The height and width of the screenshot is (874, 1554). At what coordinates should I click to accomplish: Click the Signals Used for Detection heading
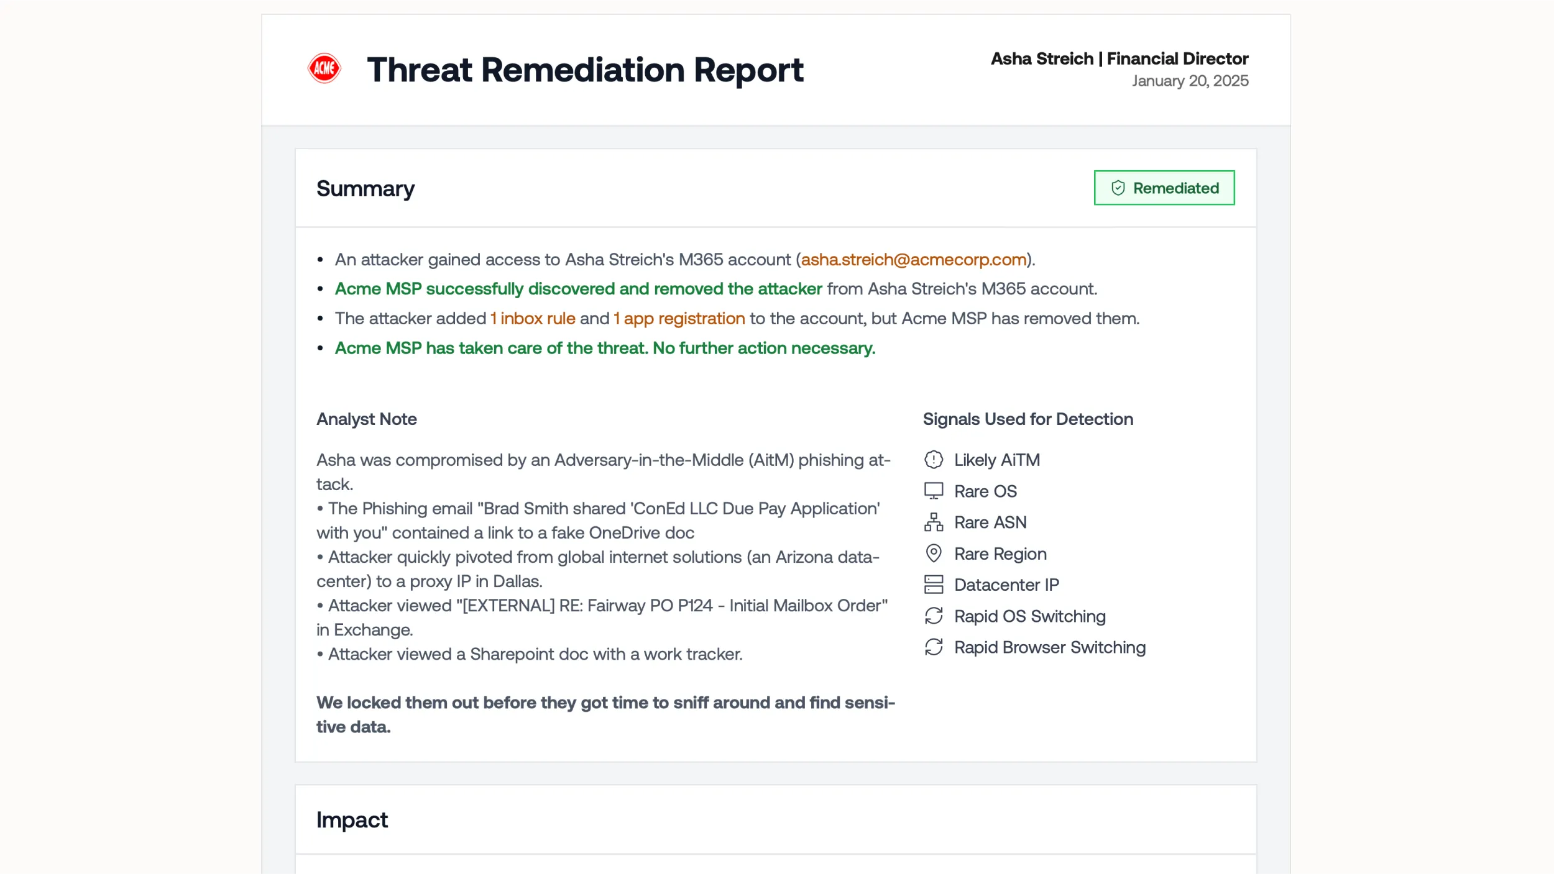[1028, 419]
